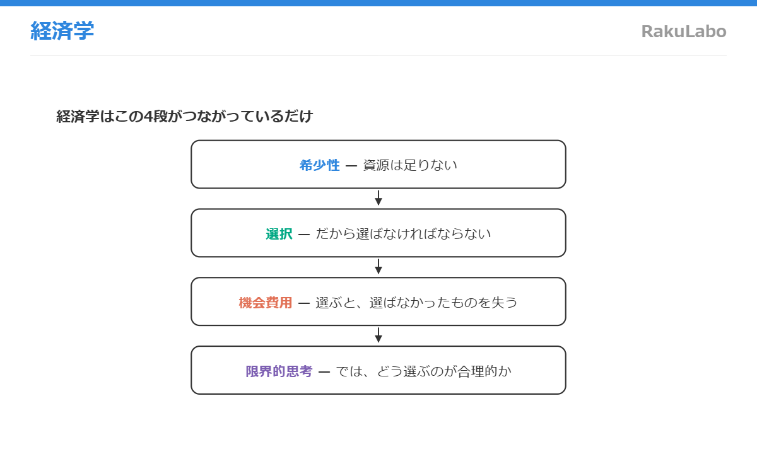This screenshot has width=757, height=454.
Task: Select the heading 経済学はこの4段がつながっているだけ
Action: click(x=185, y=117)
